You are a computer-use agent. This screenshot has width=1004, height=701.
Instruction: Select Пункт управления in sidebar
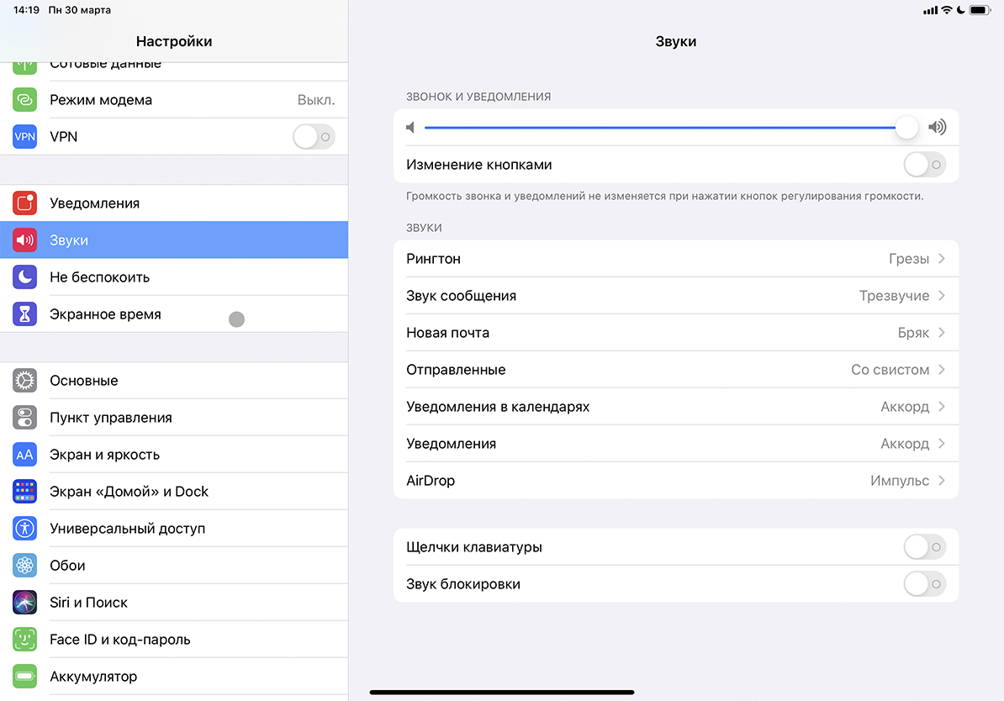click(174, 418)
